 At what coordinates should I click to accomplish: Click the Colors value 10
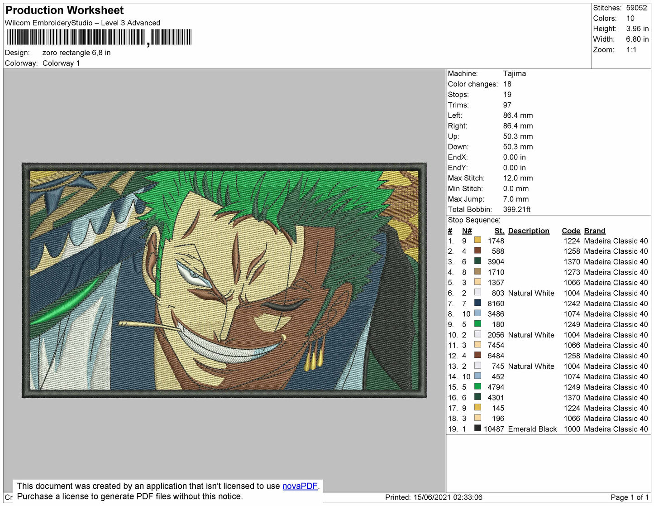(x=630, y=18)
